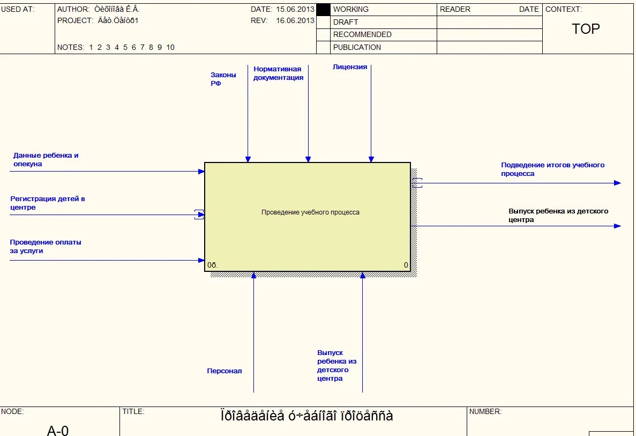Click the RECOMMENDED status cell

point(384,35)
